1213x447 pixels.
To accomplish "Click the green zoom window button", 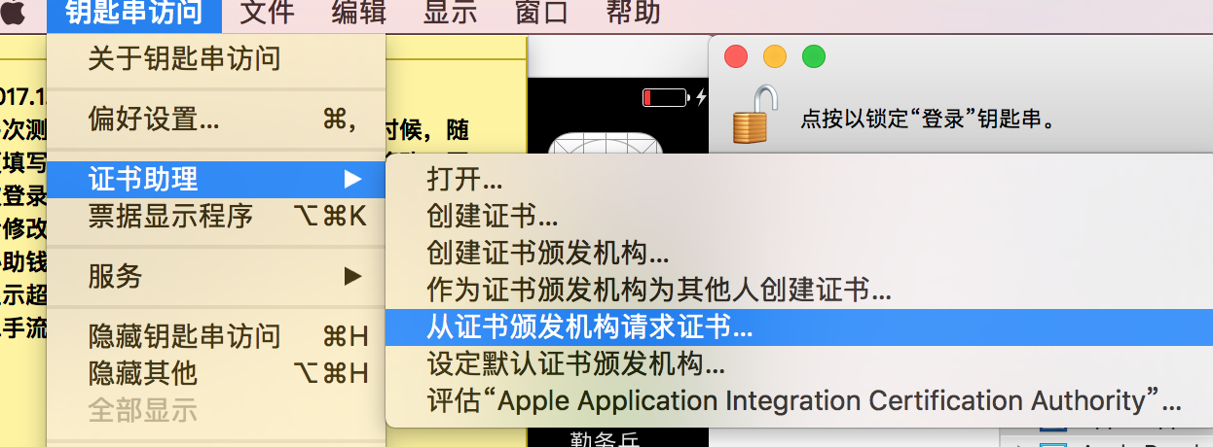I will click(x=813, y=56).
